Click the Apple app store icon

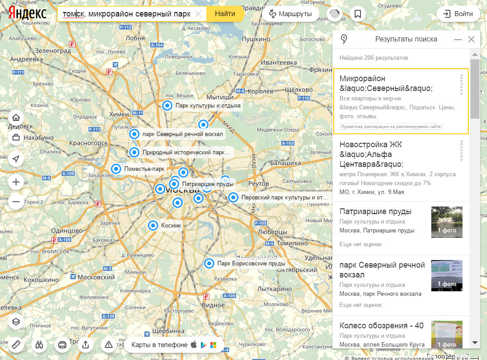pyautogui.click(x=194, y=344)
